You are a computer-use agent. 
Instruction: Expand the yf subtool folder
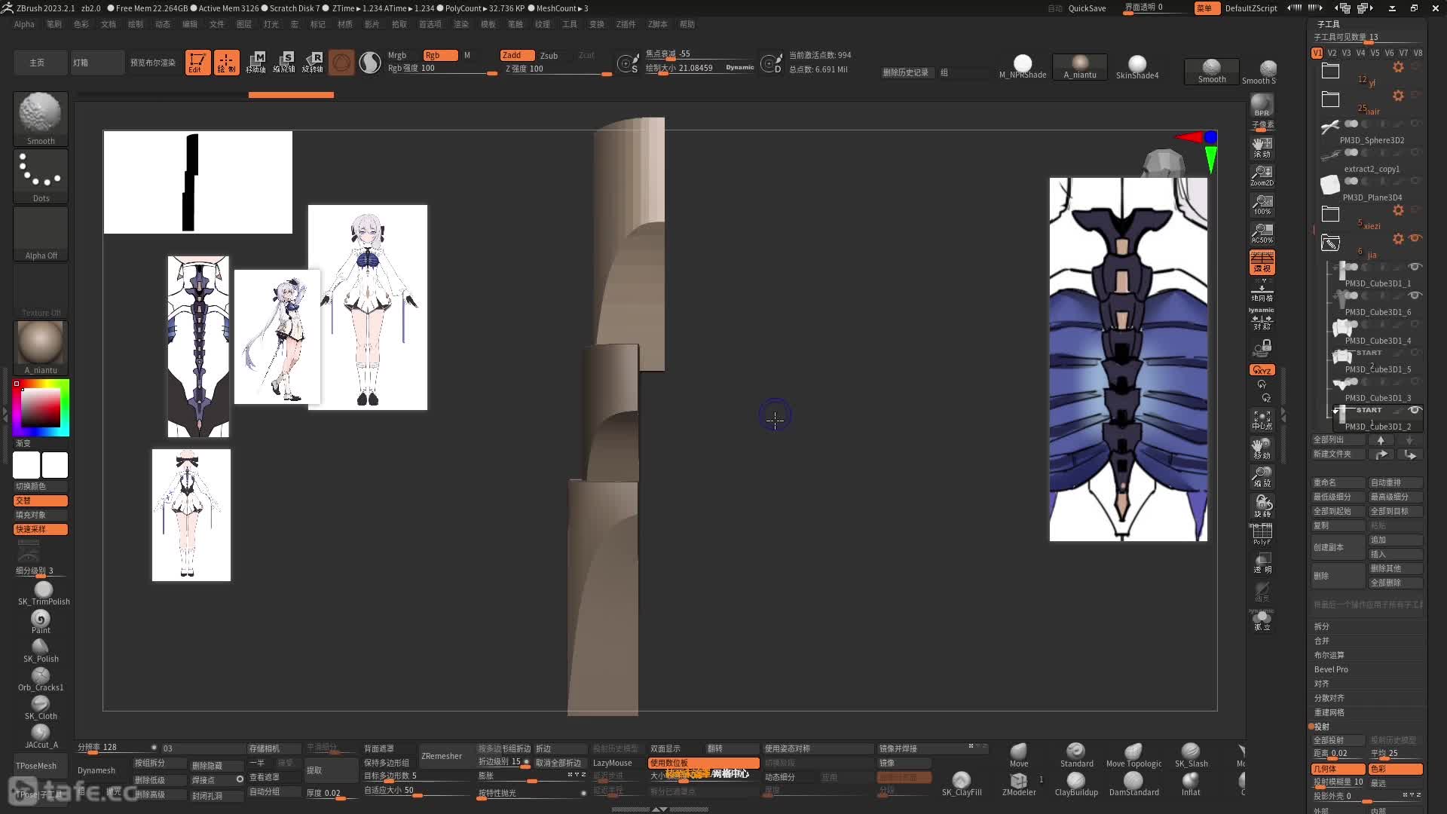coord(1330,71)
